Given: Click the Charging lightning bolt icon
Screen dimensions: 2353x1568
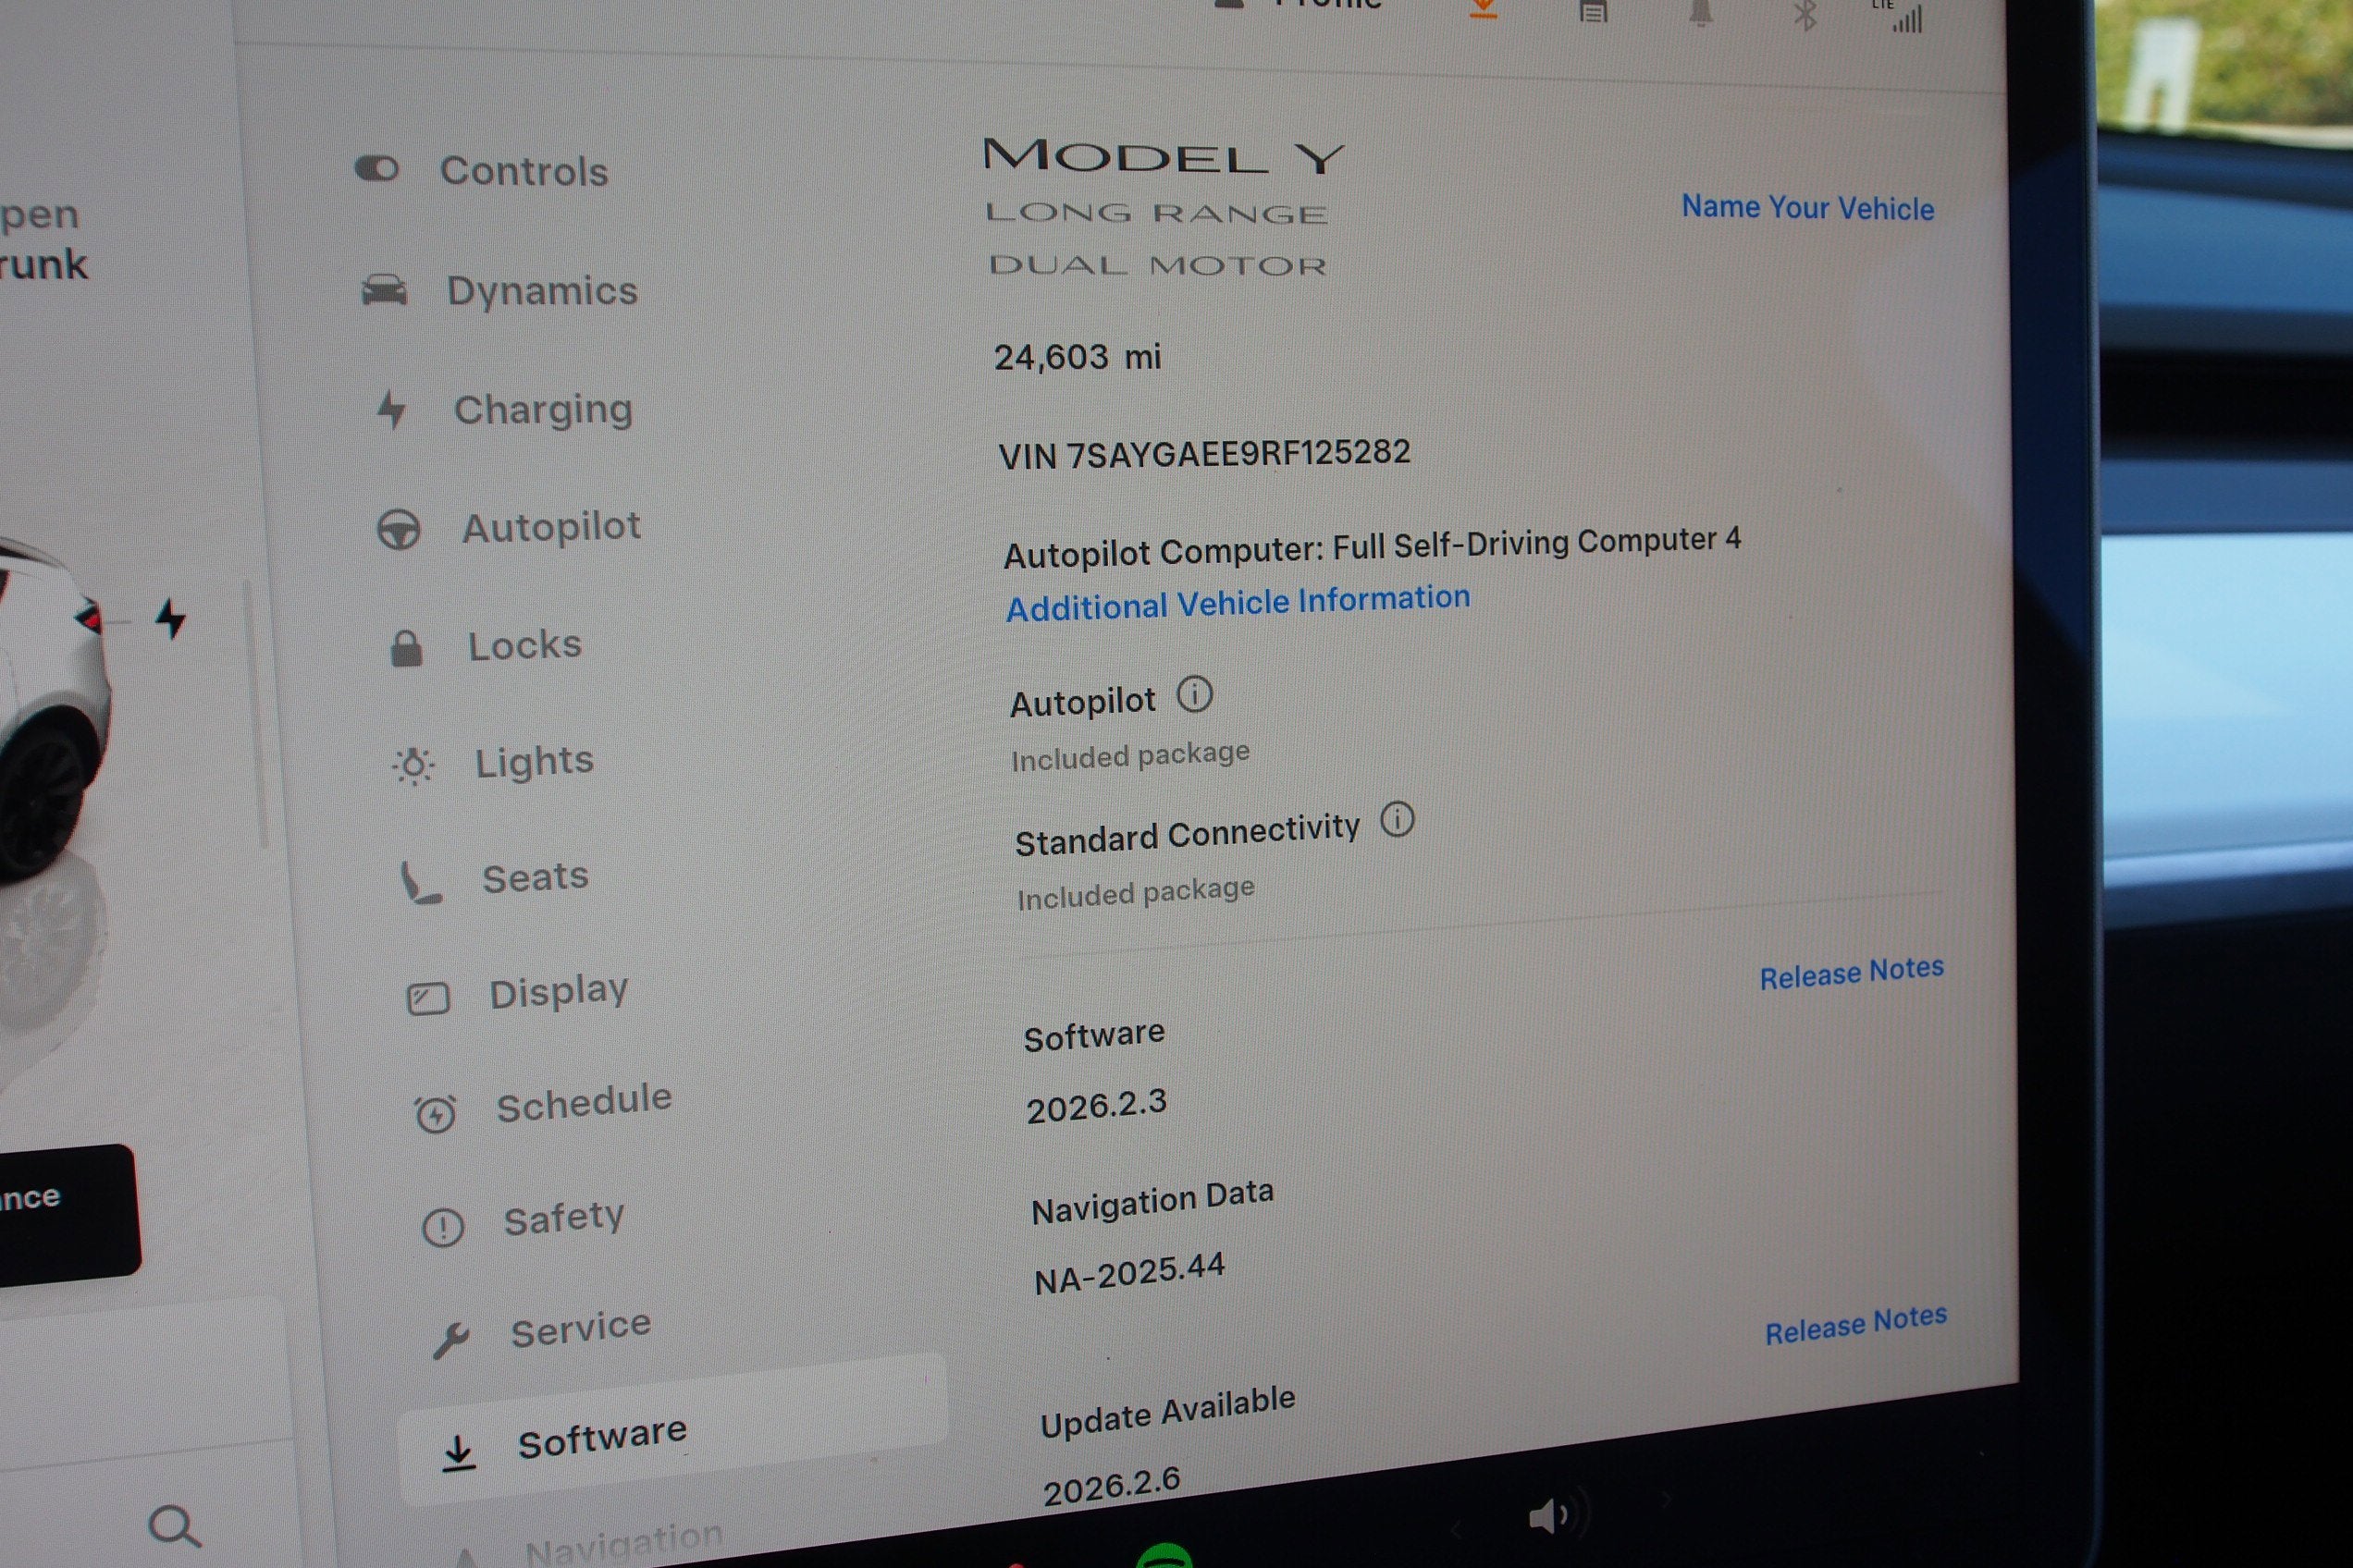Looking at the screenshot, I should 391,409.
